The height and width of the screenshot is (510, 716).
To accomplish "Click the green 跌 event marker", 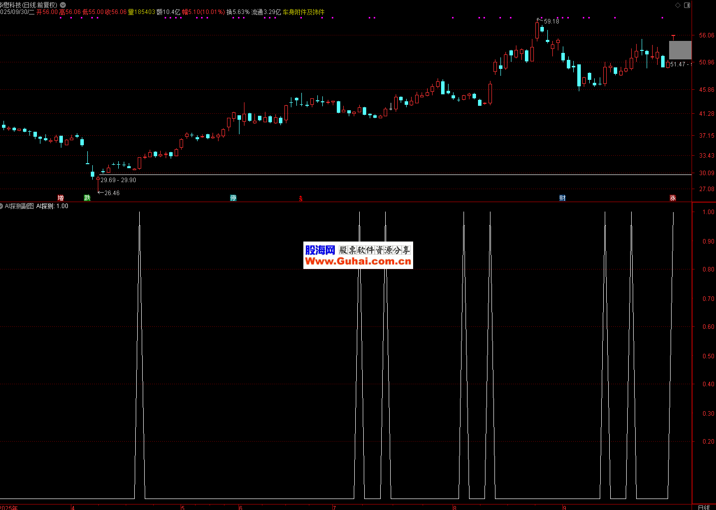I will tap(87, 198).
